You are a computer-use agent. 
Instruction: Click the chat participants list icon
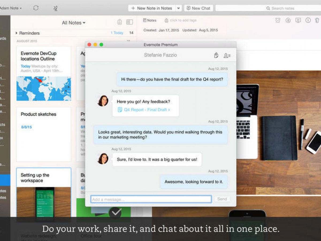coord(227,55)
